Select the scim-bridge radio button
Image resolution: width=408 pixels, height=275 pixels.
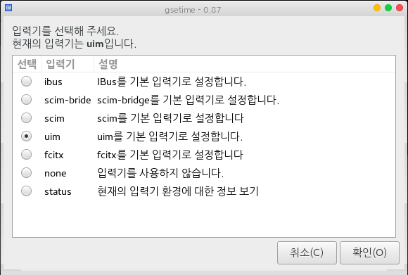point(26,100)
